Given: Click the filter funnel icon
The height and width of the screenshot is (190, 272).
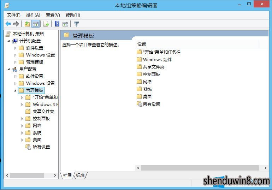Looking at the screenshot, I should (76, 24).
